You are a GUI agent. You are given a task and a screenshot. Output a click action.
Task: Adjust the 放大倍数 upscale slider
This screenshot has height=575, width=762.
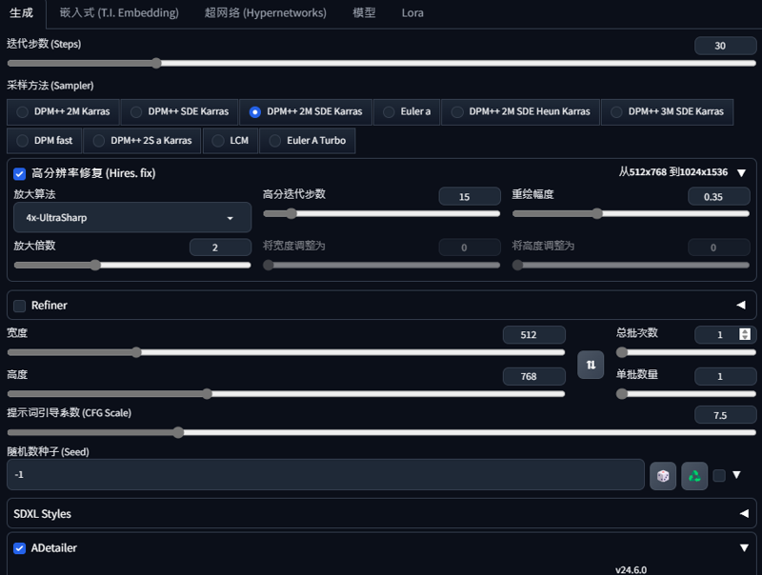tap(132, 266)
